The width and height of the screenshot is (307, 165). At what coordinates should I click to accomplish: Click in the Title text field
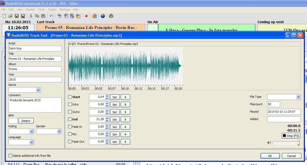click(x=35, y=59)
